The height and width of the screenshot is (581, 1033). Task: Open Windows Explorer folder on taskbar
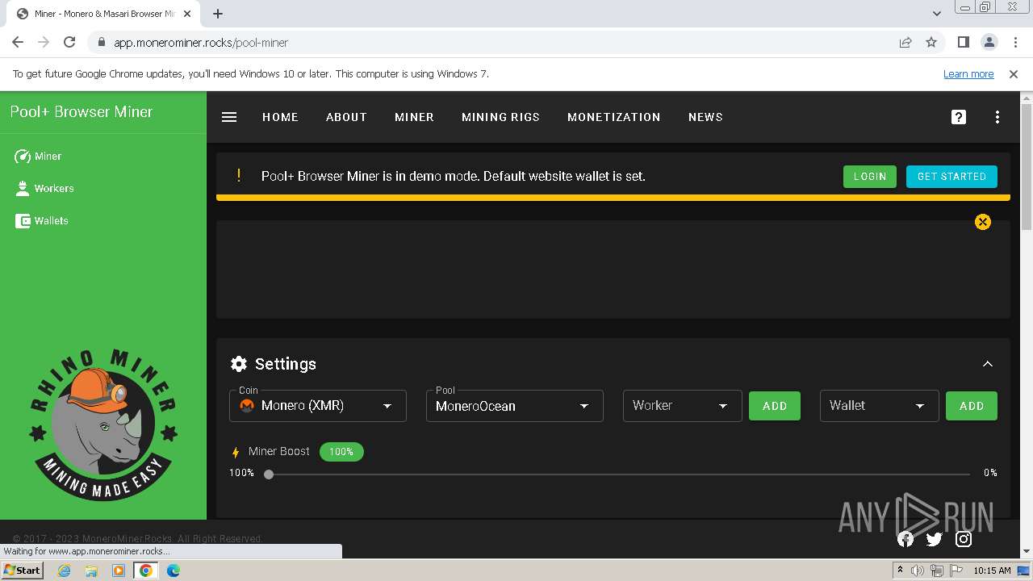pyautogui.click(x=91, y=571)
